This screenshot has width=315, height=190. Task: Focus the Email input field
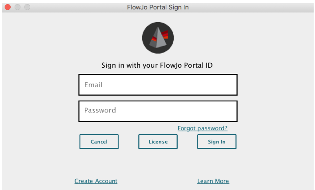click(x=158, y=85)
